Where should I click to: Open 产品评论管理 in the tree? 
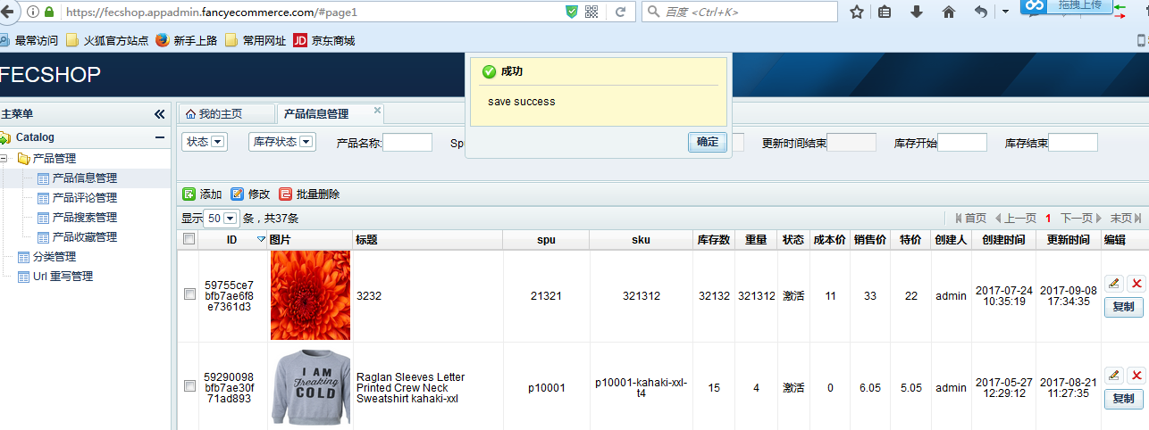tap(85, 198)
